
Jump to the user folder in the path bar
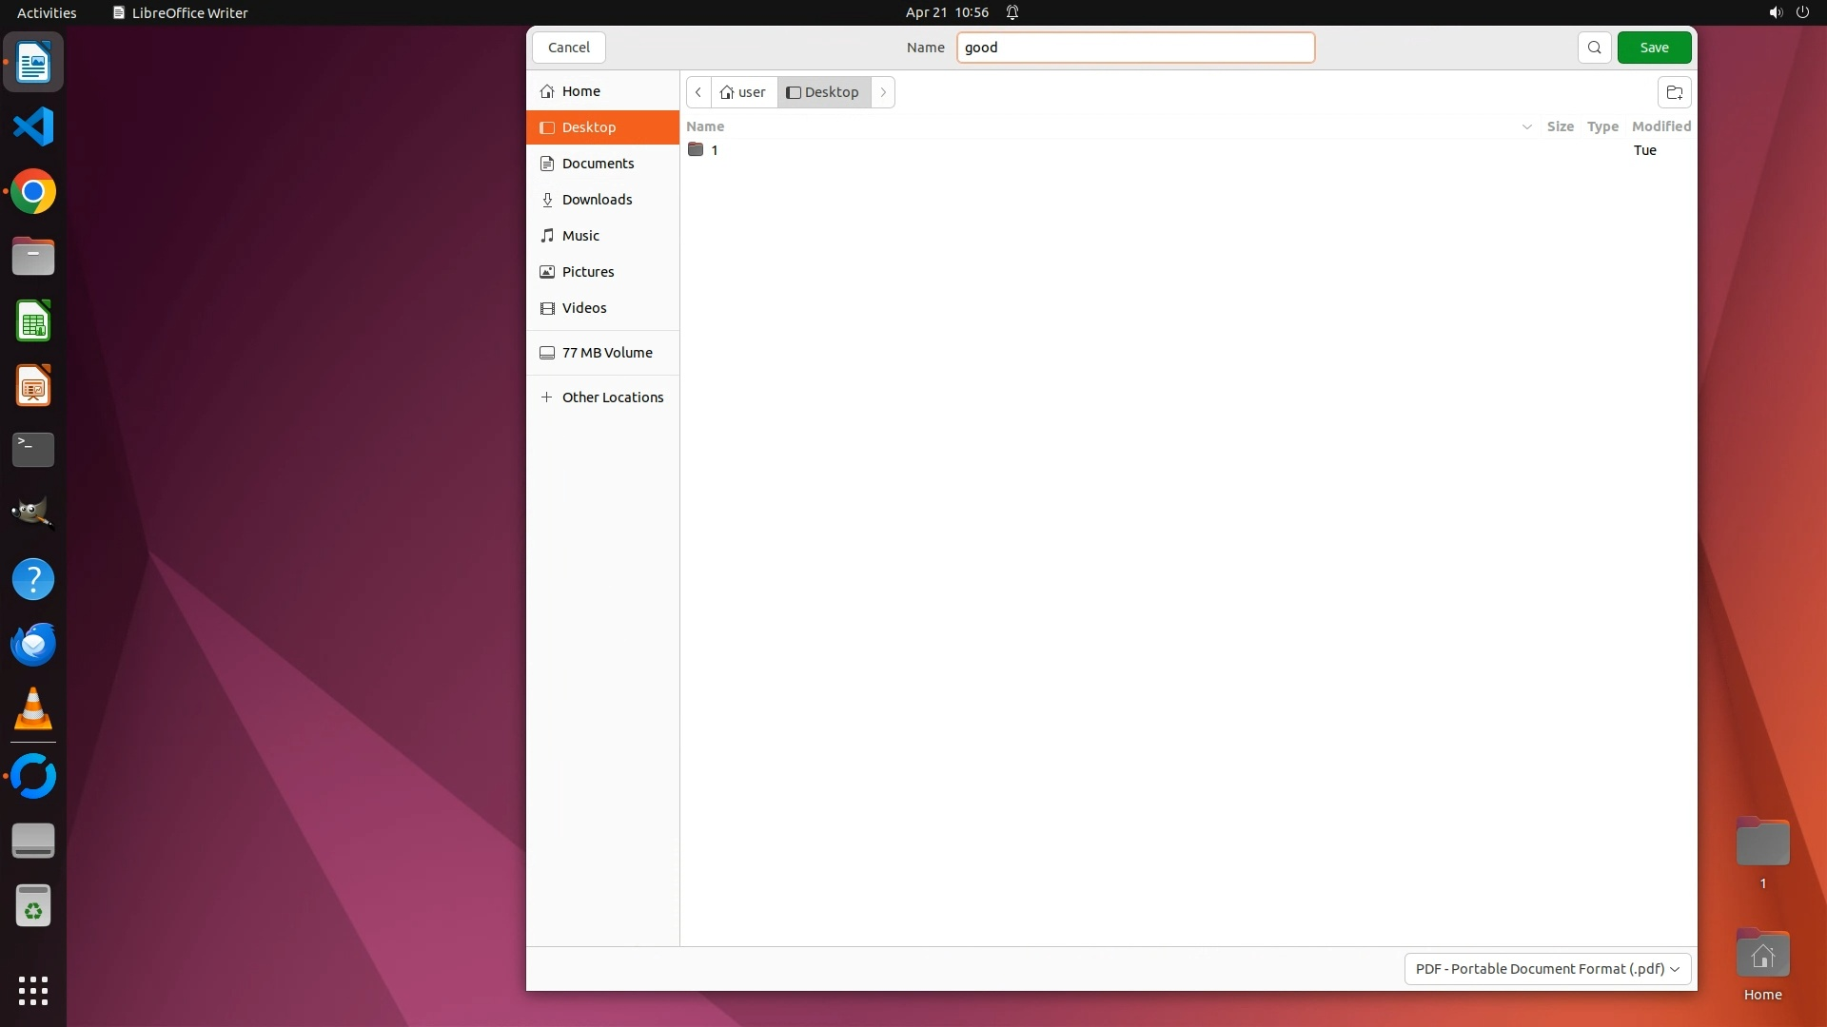[x=743, y=92]
